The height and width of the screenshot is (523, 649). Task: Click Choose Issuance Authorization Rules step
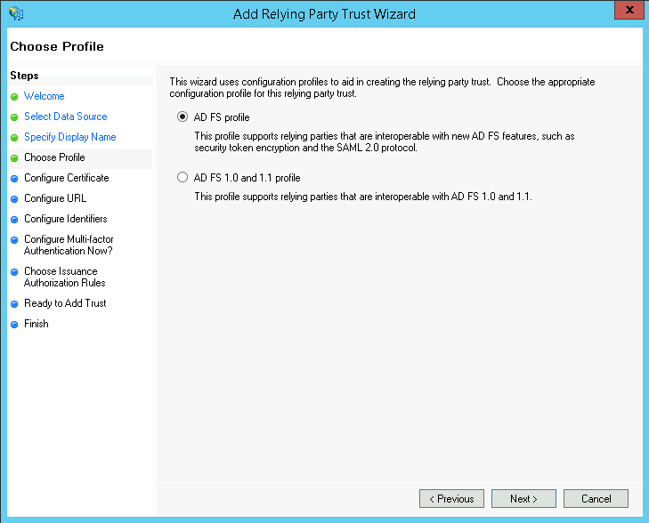click(65, 277)
